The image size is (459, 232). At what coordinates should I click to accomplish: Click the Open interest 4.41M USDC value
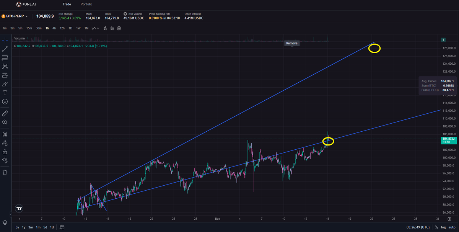[x=194, y=18]
